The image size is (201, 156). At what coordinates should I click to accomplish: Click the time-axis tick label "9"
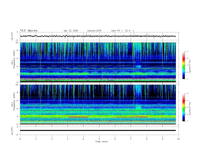tap(162, 139)
